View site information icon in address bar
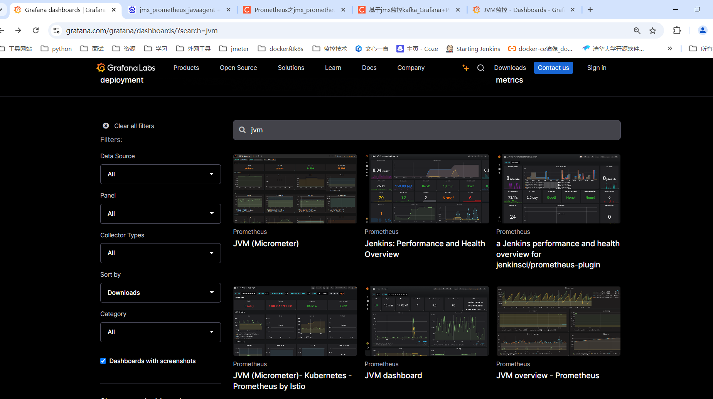The height and width of the screenshot is (399, 713). tap(56, 30)
